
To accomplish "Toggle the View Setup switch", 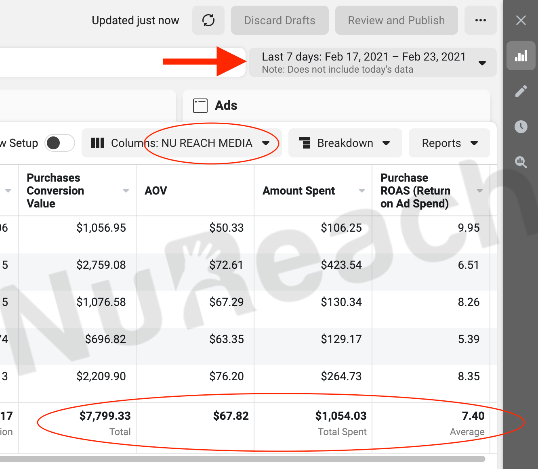I will (60, 143).
